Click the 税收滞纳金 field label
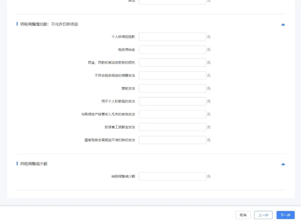 (x=127, y=50)
